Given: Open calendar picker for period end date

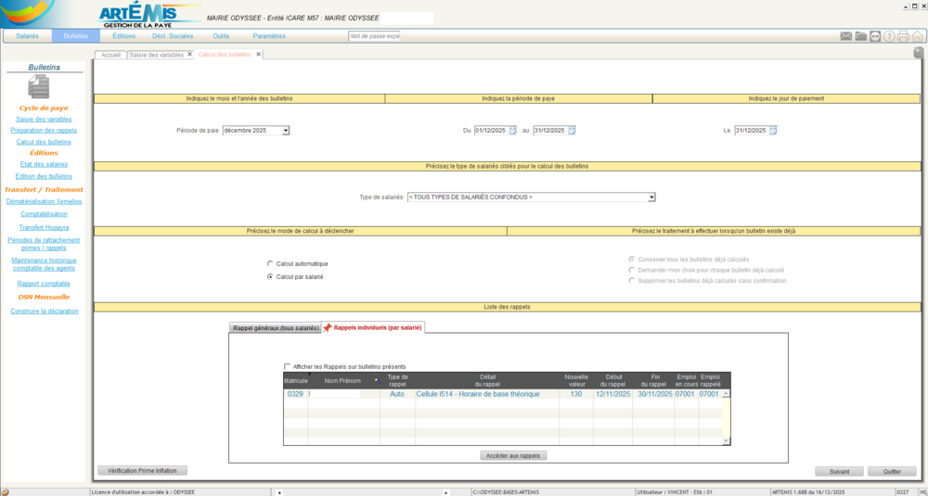Looking at the screenshot, I should pos(572,131).
